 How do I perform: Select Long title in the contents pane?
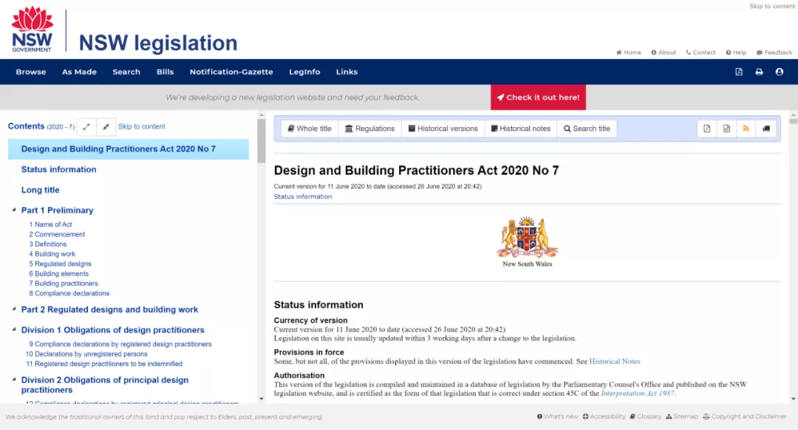click(40, 190)
